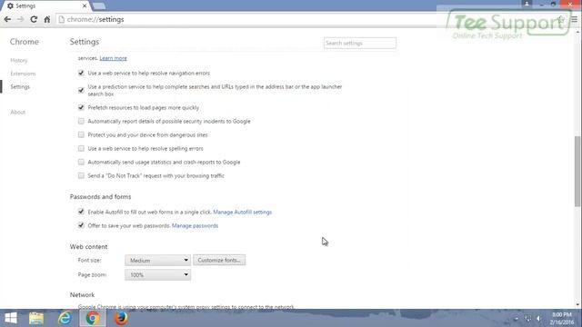The height and width of the screenshot is (327, 582).
Task: Enable web service for spelling errors
Action: click(x=81, y=148)
